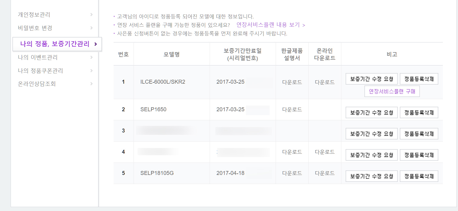Open 비밀번호 변경 menu item
The width and height of the screenshot is (458, 211).
click(x=35, y=28)
